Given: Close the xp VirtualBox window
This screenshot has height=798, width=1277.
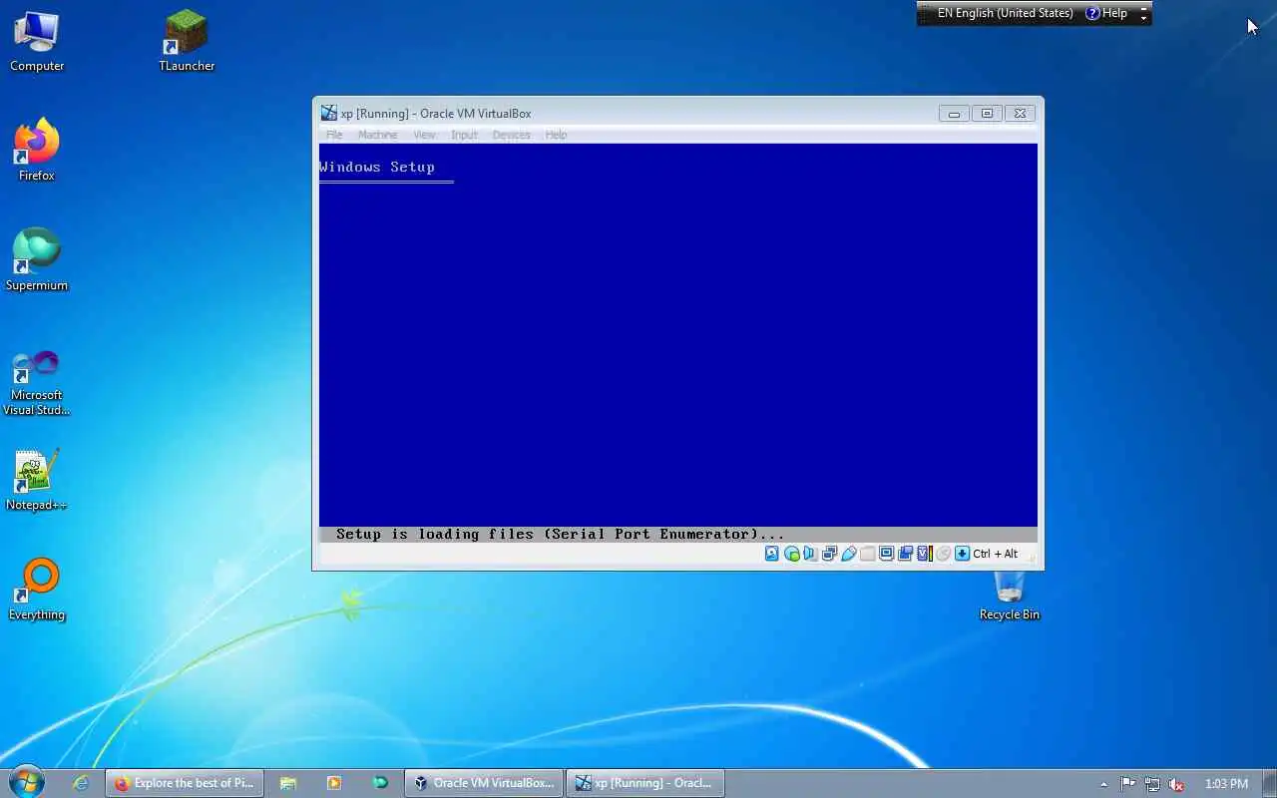Looking at the screenshot, I should pos(1020,114).
